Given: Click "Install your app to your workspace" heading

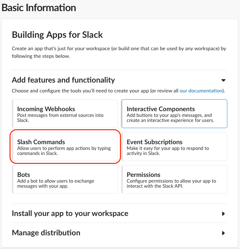Looking at the screenshot, I should (x=70, y=213).
